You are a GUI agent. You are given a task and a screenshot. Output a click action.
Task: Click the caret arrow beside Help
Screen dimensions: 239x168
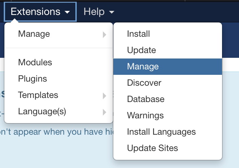pos(112,12)
